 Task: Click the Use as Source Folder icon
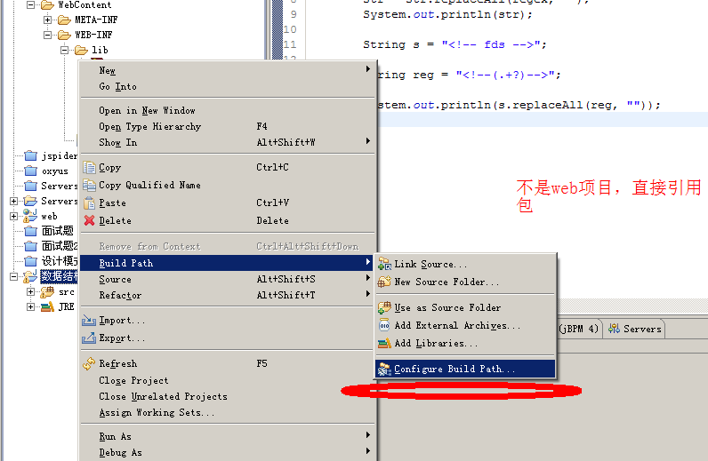click(384, 307)
